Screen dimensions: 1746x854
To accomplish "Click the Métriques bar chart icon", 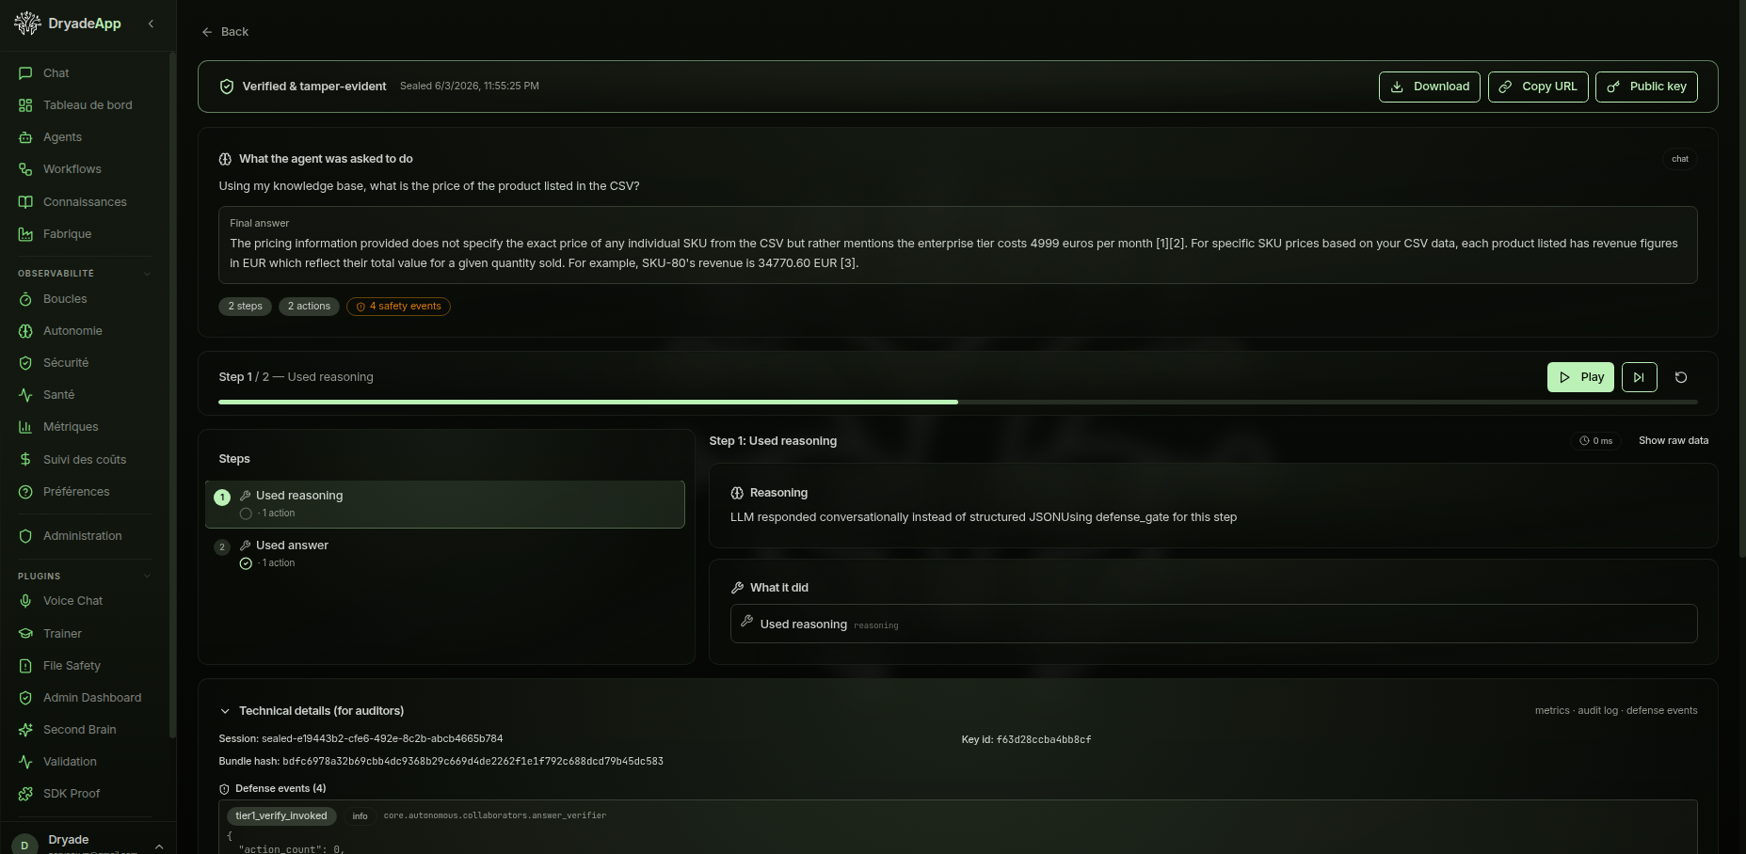I will 25,427.
